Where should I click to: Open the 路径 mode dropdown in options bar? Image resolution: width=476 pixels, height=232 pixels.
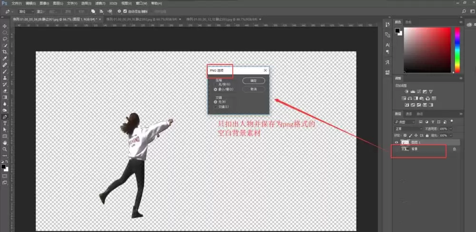[x=25, y=11]
